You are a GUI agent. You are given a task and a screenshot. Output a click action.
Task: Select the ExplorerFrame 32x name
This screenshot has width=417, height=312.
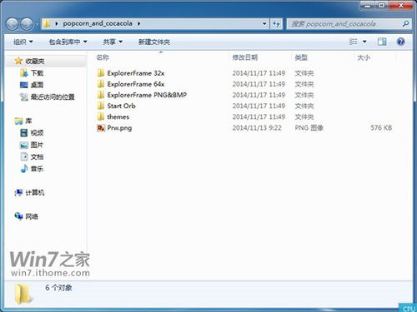[x=136, y=73]
